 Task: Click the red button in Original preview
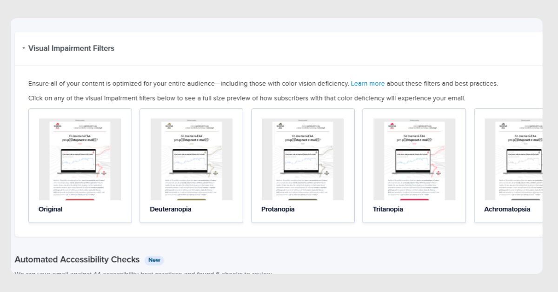[x=80, y=199]
